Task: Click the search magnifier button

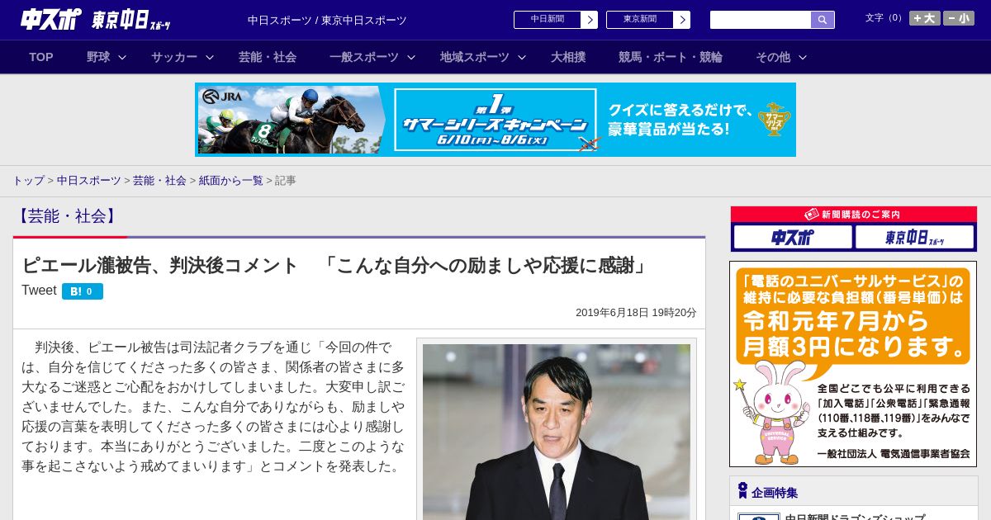Action: click(823, 20)
